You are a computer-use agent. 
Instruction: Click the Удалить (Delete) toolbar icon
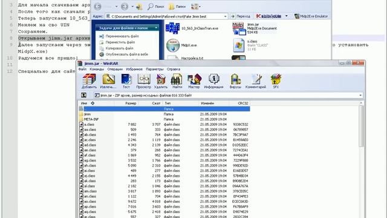(x=161, y=81)
